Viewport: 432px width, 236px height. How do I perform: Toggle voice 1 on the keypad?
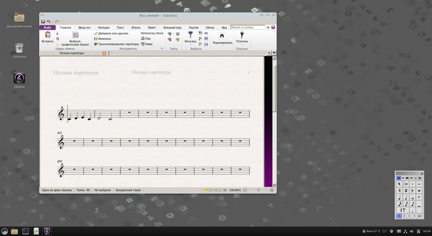pyautogui.click(x=399, y=216)
